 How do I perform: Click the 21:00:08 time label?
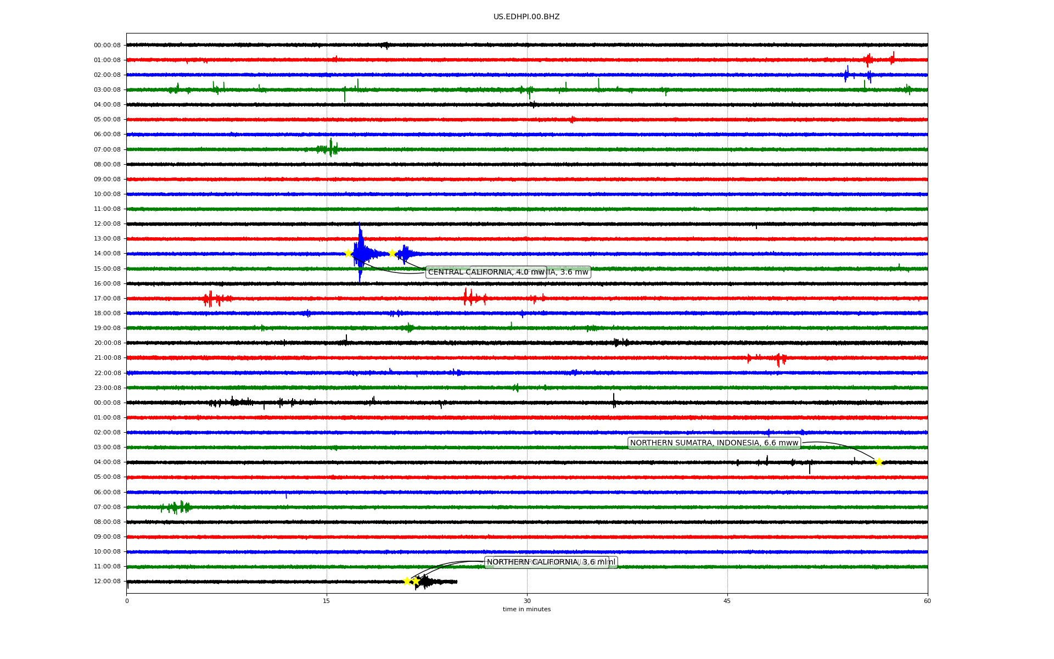click(107, 358)
